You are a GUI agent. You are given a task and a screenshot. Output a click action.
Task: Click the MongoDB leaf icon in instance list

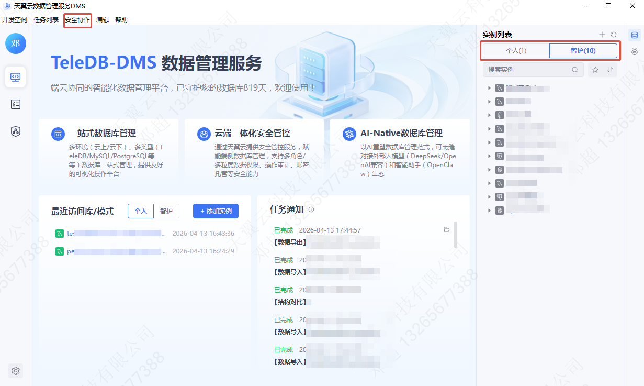tap(500, 115)
